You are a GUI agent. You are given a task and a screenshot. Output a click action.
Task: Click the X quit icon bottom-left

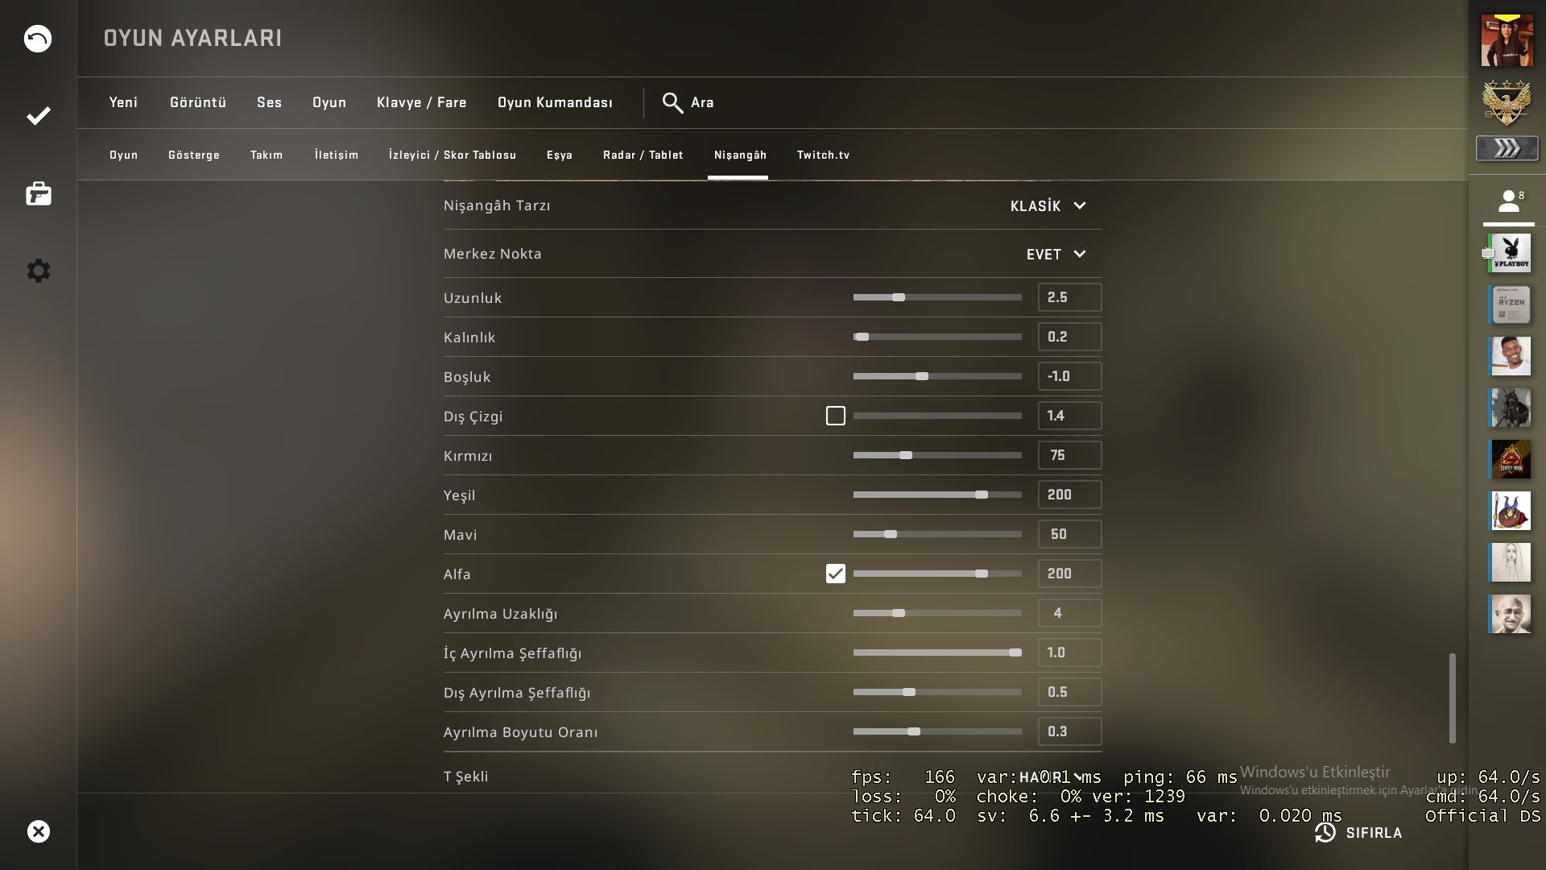coord(38,831)
